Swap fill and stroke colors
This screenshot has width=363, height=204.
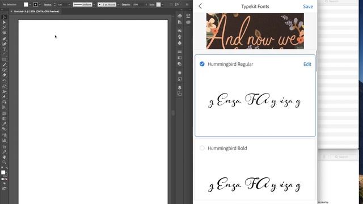(x=6, y=168)
